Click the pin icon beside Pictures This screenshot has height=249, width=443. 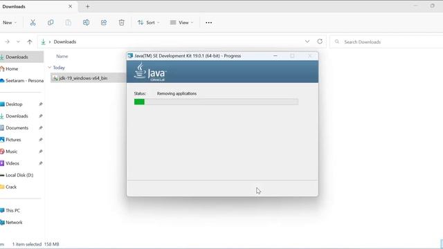41,140
